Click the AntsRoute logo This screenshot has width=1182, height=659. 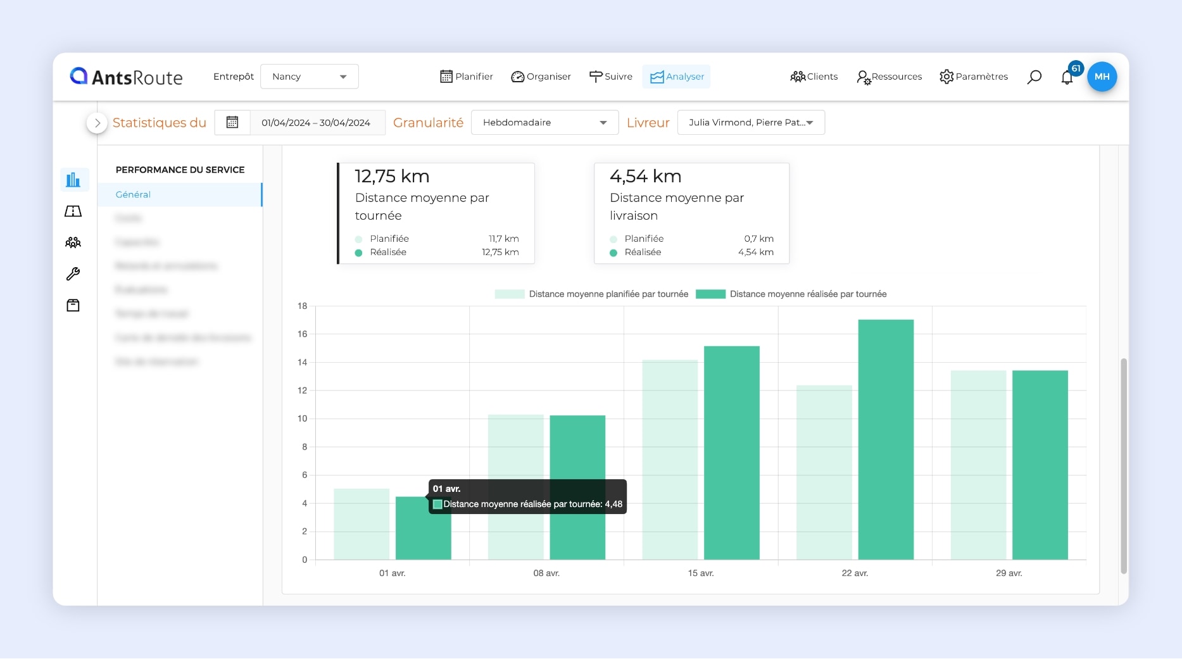[126, 77]
